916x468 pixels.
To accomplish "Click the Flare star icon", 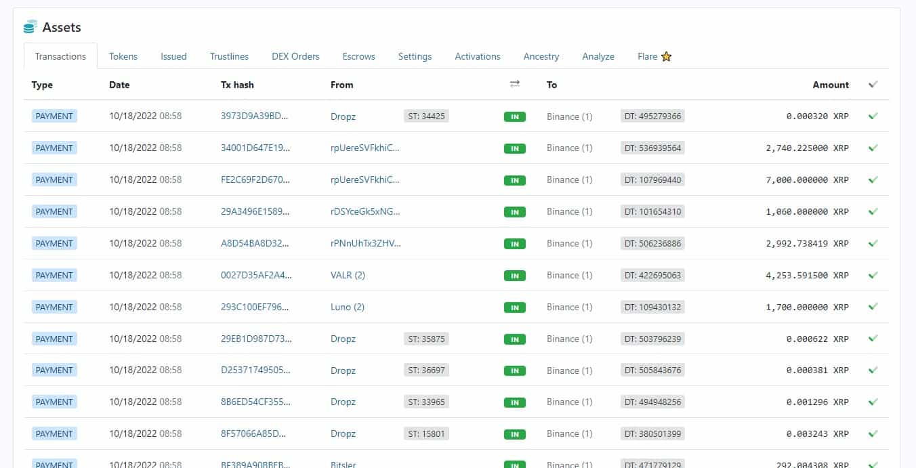I will [666, 57].
